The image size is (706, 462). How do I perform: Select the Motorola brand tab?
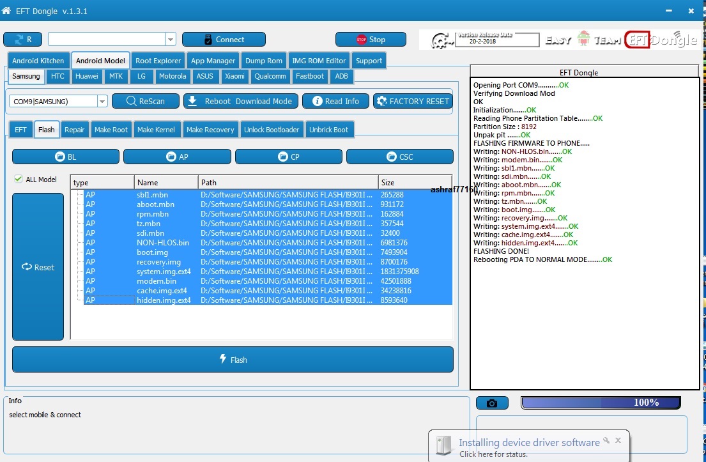tap(173, 76)
